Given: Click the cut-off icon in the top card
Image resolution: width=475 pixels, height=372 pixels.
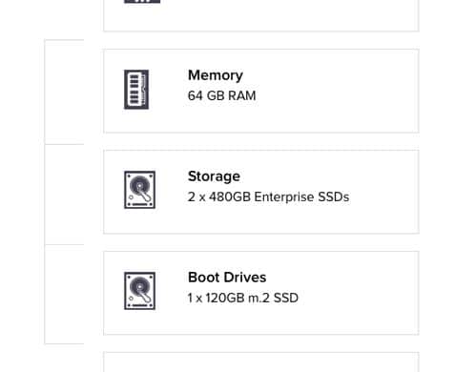Looking at the screenshot, I should (x=142, y=1).
